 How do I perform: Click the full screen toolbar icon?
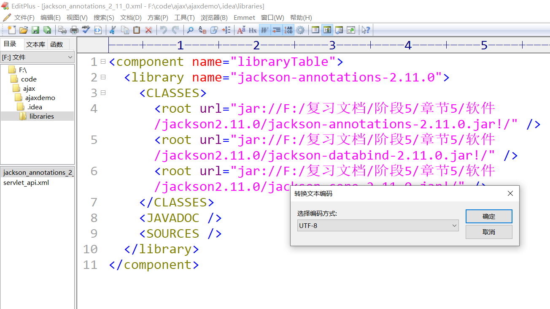[x=351, y=30]
